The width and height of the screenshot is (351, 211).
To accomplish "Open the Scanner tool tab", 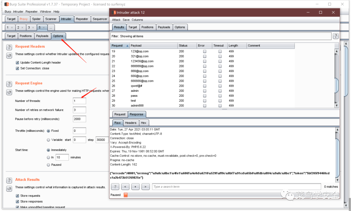I will point(51,19).
